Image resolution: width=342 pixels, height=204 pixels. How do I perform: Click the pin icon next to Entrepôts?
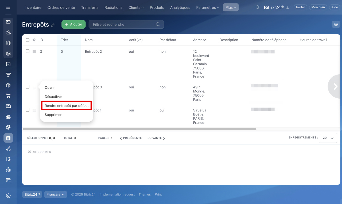pyautogui.click(x=53, y=25)
